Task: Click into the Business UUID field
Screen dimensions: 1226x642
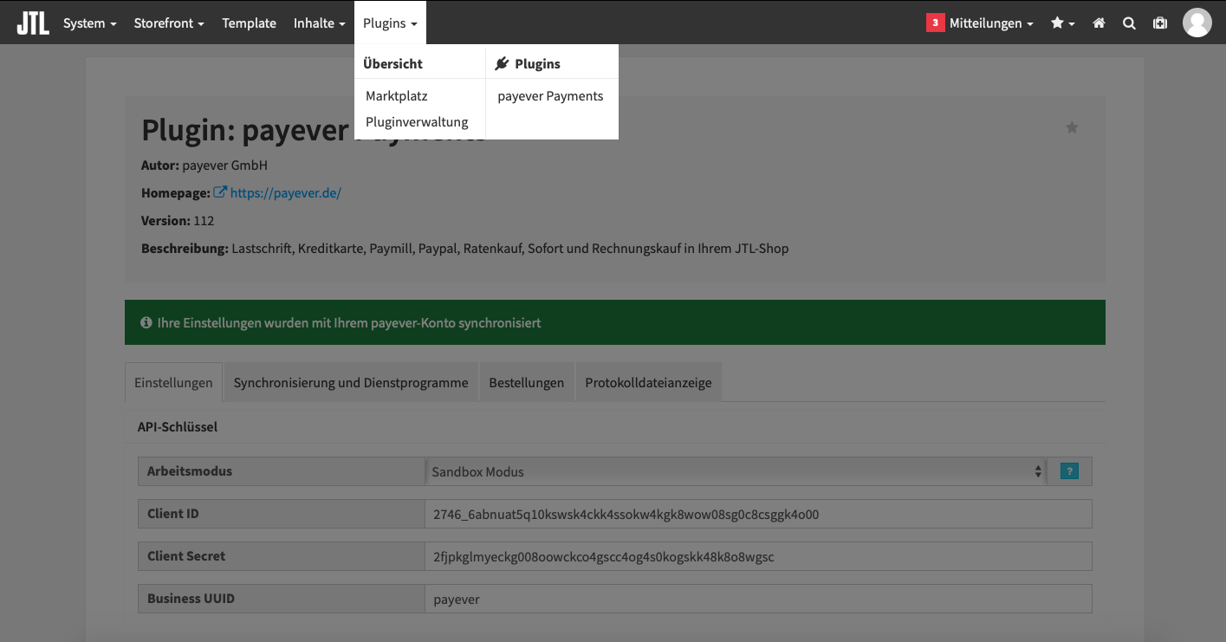Action: tap(758, 599)
